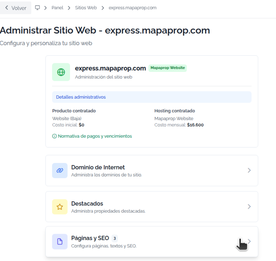
Task: Click the info icon beside Normativa de pagos
Action: pyautogui.click(x=54, y=136)
